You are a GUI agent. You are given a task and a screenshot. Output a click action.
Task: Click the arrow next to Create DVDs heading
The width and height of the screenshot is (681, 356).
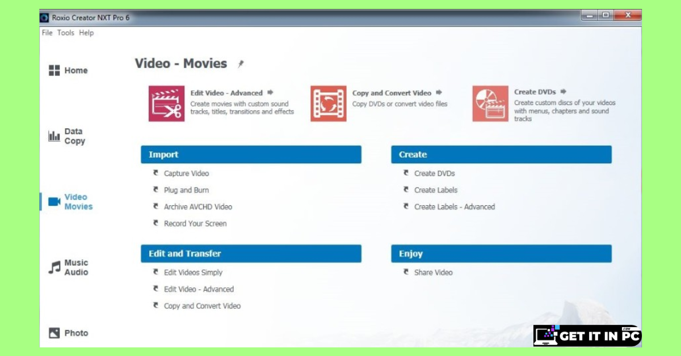tap(563, 91)
